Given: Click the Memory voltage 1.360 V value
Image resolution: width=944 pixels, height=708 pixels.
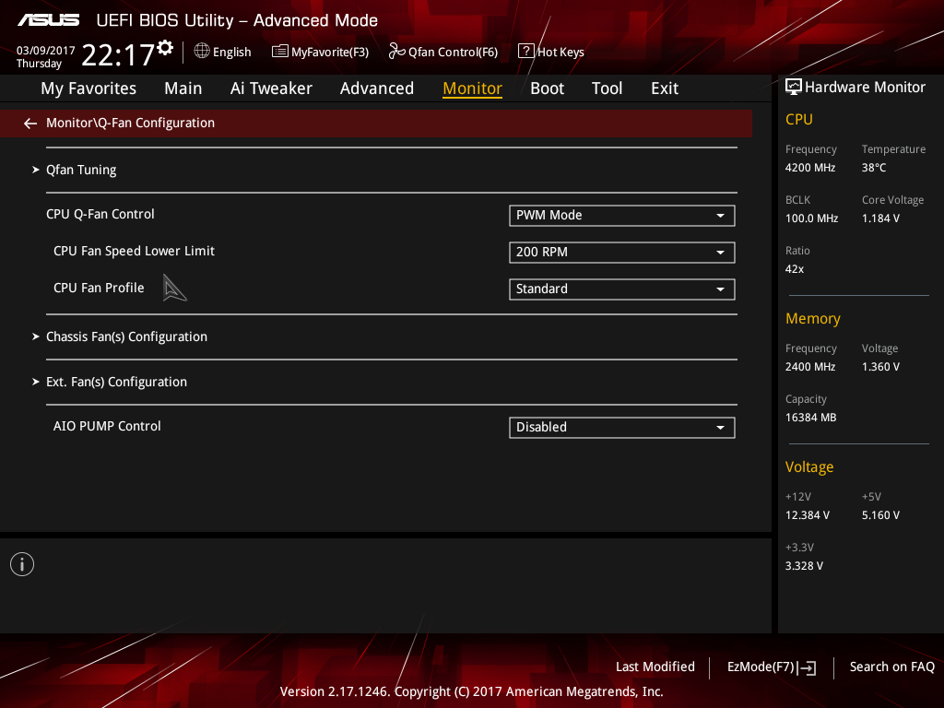Looking at the screenshot, I should (x=880, y=367).
